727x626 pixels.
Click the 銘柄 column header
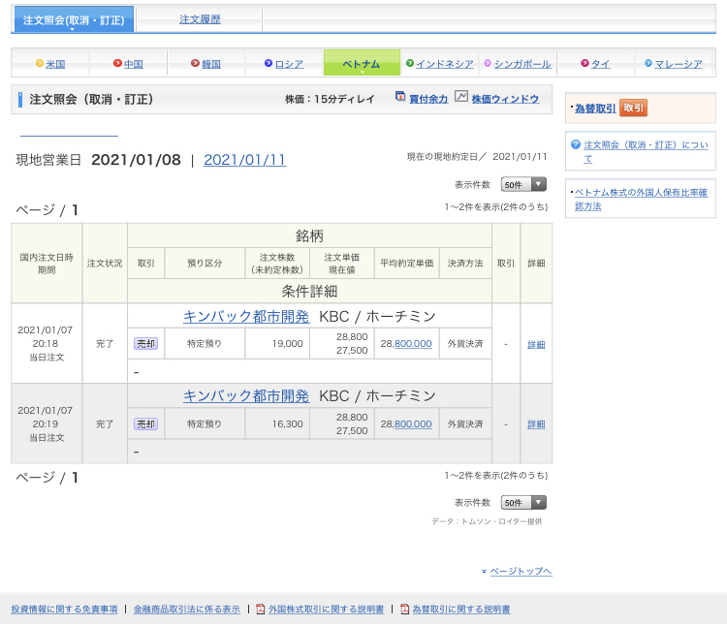(310, 235)
